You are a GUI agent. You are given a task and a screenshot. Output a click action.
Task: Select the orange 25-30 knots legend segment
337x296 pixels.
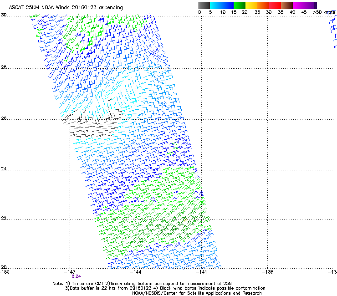(263, 5)
